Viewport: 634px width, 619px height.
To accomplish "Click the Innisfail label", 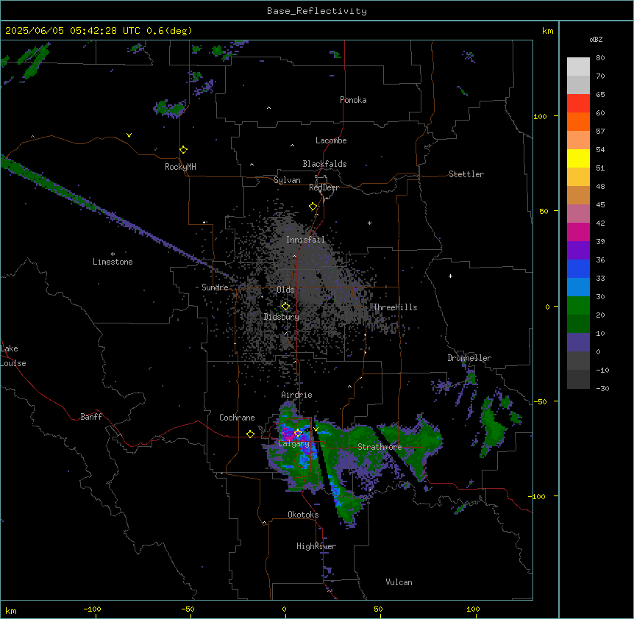I will 305,240.
